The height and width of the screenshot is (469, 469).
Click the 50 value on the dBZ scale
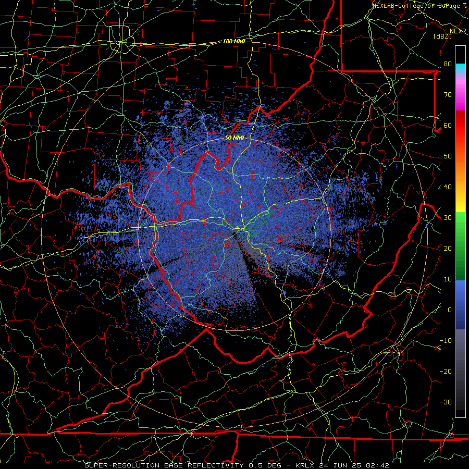(x=448, y=156)
